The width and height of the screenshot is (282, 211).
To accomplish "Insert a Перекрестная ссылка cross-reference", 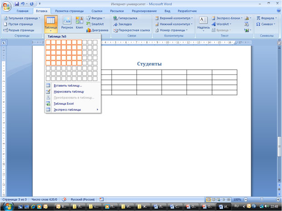I will [131, 30].
